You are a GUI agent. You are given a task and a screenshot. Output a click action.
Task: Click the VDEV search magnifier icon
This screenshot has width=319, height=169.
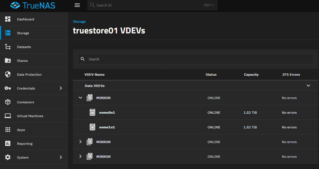[x=83, y=59]
